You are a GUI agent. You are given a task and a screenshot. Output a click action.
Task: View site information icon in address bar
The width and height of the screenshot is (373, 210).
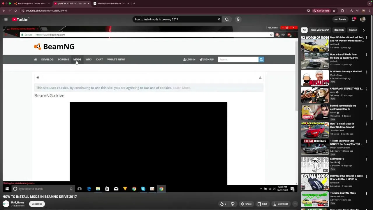[x=23, y=10]
